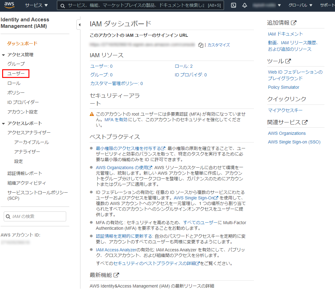Click the ID プロバイダ: 0 link
Image resolution: width=335 pixels, height=290 pixels.
(x=191, y=75)
